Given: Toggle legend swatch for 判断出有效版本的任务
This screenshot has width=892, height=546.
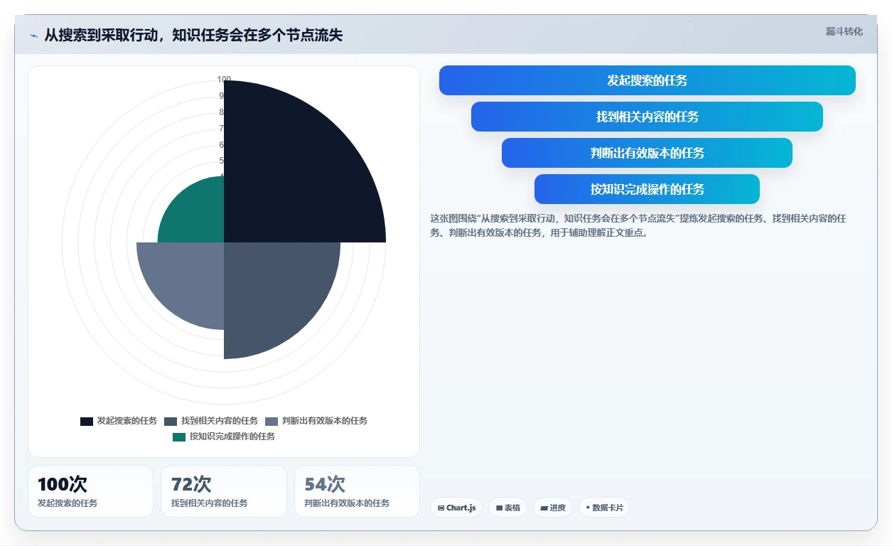Looking at the screenshot, I should coord(272,422).
